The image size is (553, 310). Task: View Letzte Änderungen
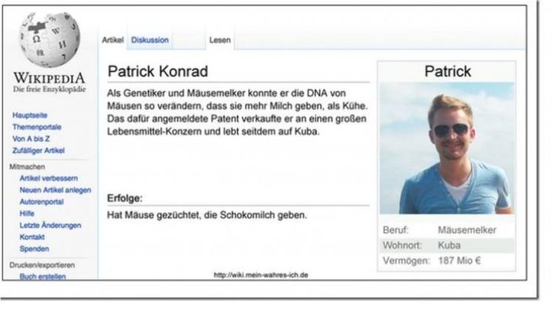click(x=50, y=225)
